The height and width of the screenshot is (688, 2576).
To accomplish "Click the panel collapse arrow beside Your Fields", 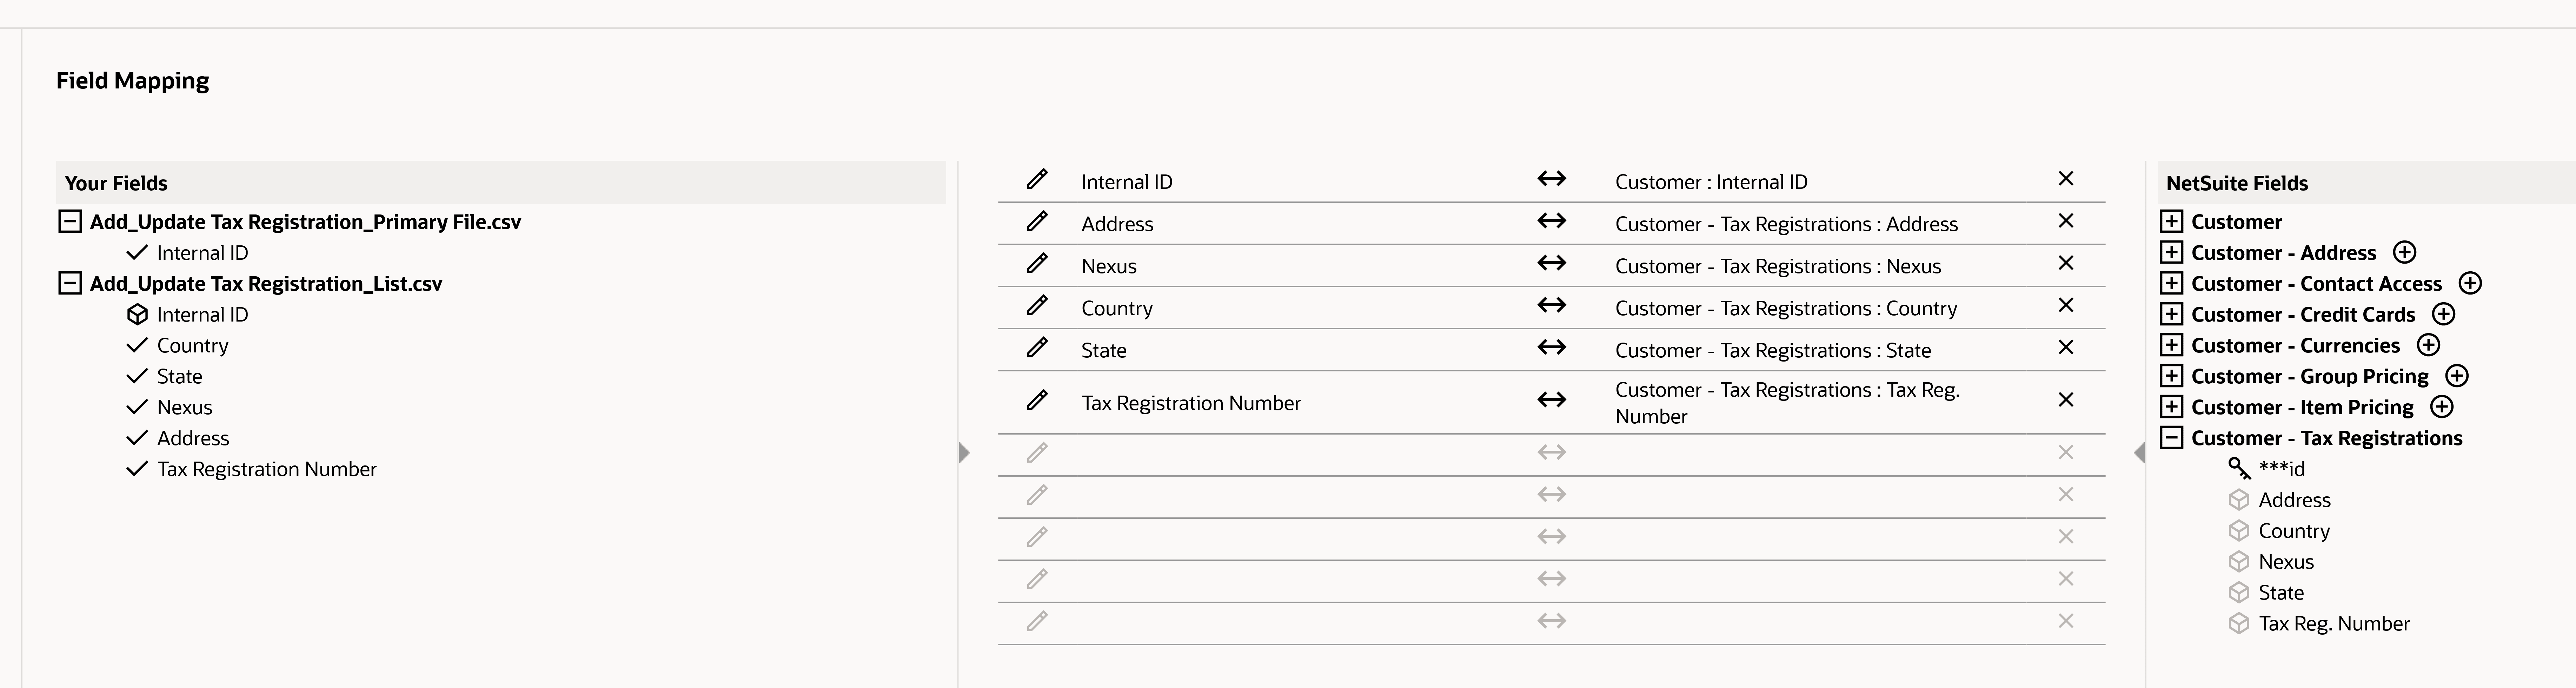I will pos(963,453).
